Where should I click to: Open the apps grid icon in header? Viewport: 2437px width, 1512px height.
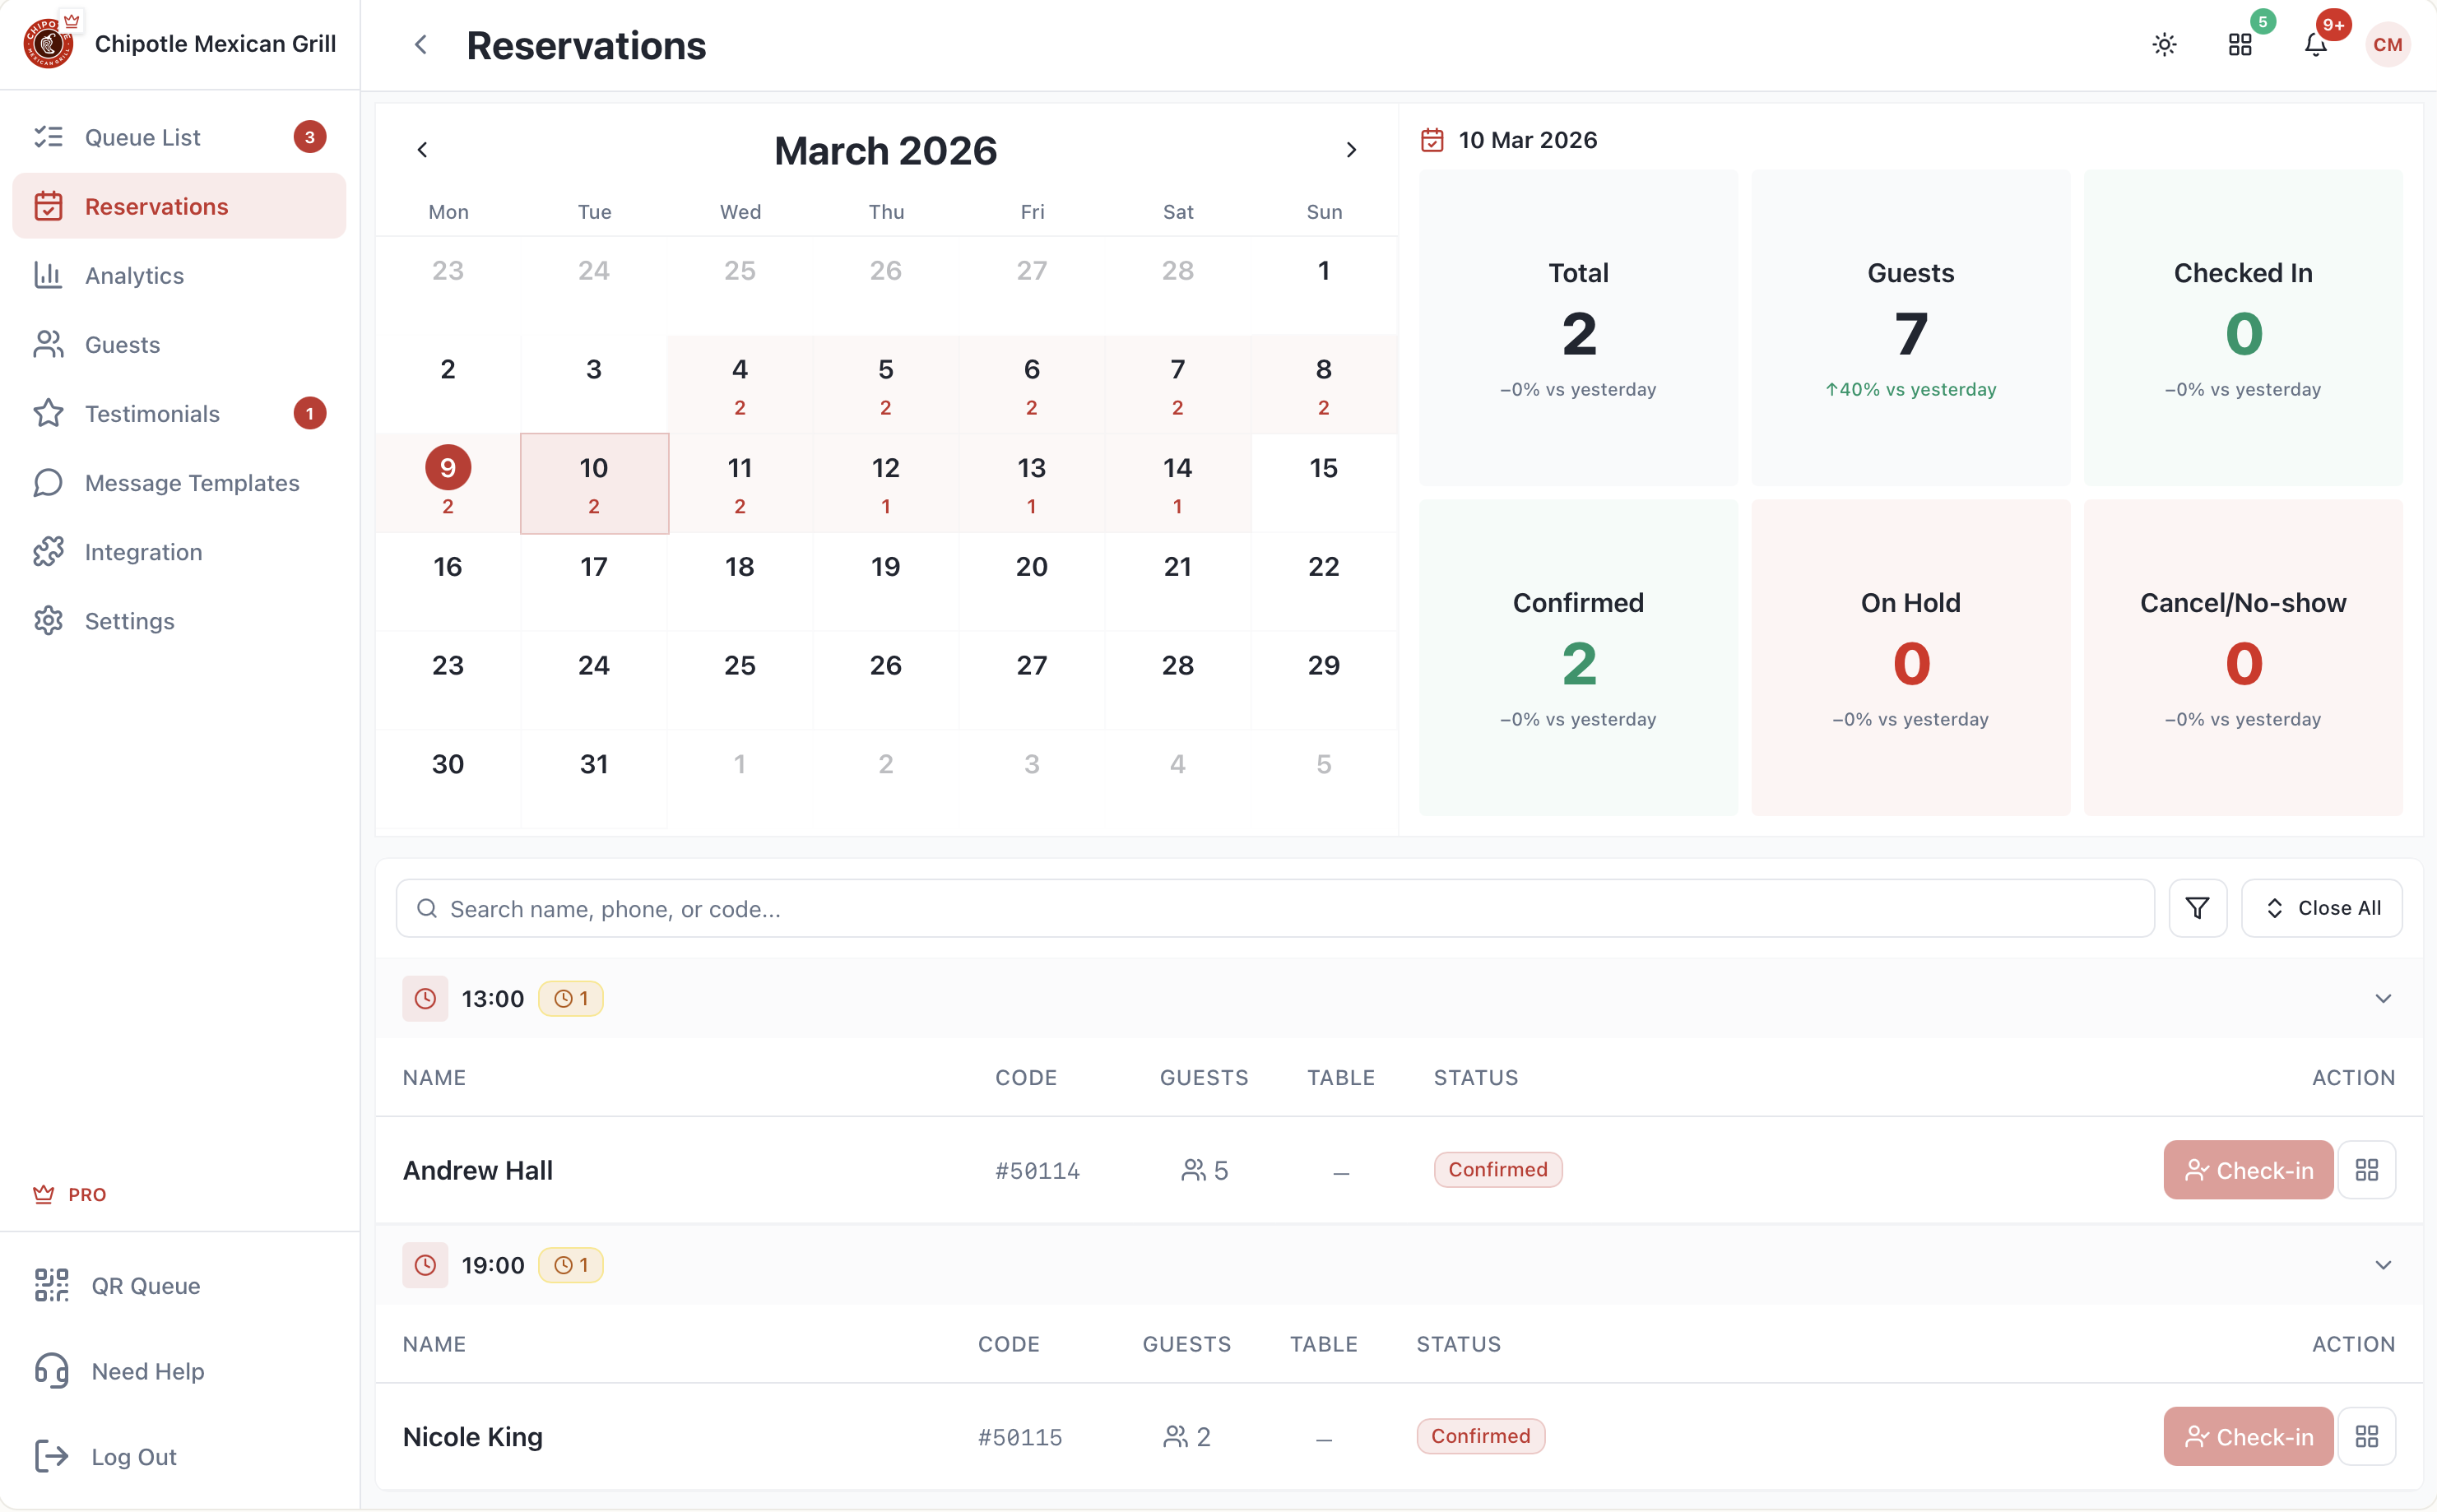click(2240, 45)
